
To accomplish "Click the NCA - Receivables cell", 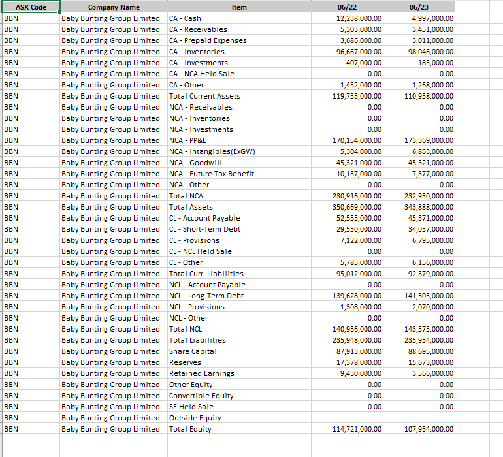I will (x=239, y=107).
